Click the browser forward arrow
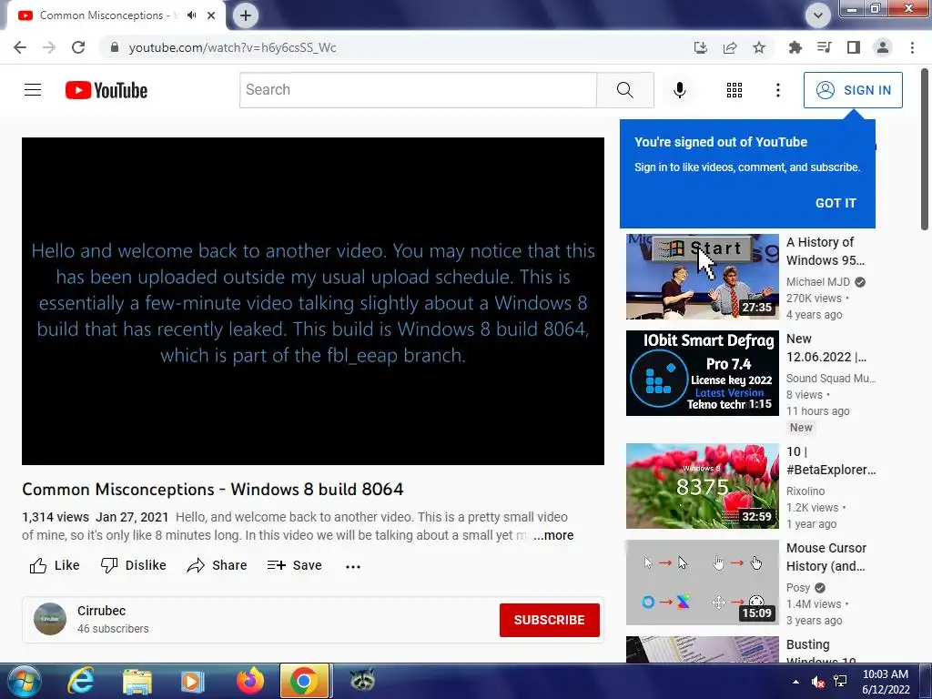The height and width of the screenshot is (699, 932). pyautogui.click(x=49, y=47)
